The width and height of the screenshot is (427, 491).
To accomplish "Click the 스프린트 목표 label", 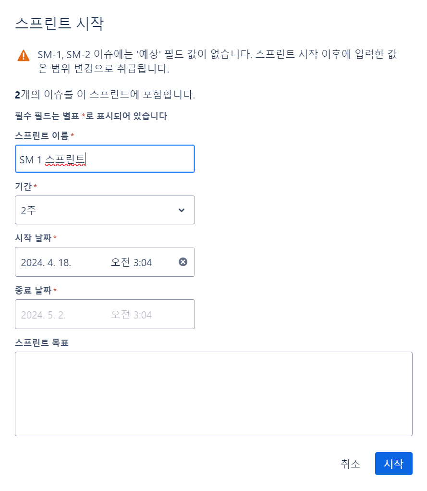I will [x=42, y=343].
